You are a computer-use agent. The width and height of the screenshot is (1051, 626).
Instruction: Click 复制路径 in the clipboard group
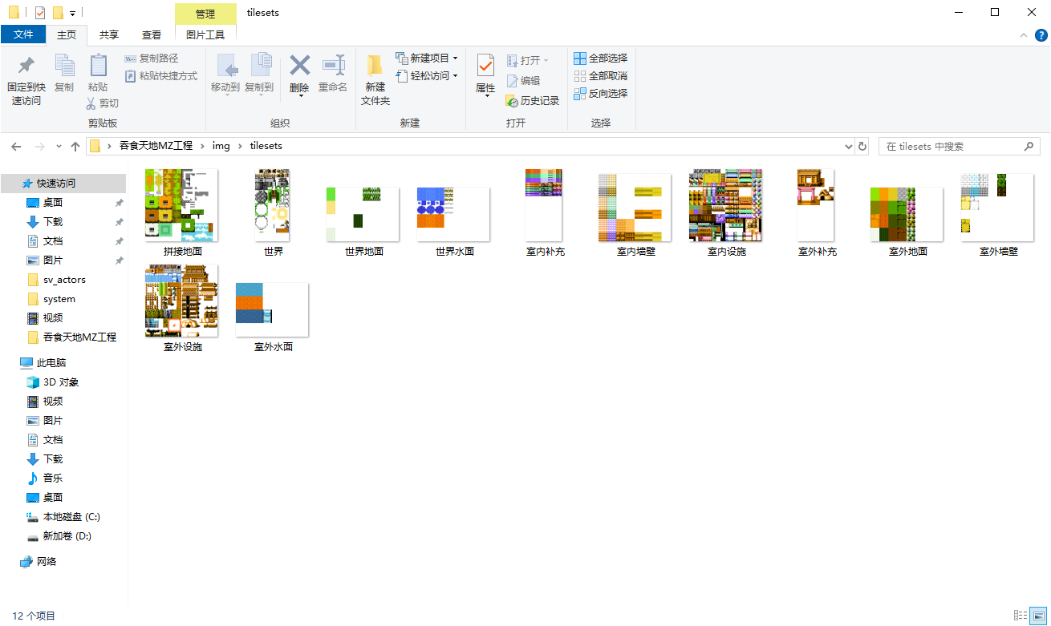(152, 59)
